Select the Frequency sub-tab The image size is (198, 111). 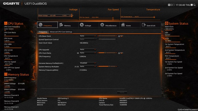pos(43,32)
